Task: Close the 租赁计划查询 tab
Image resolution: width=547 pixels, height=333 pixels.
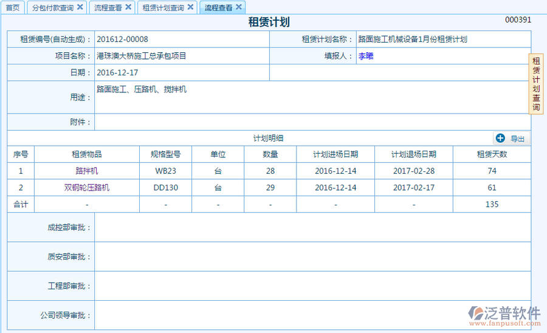Action: (190, 7)
